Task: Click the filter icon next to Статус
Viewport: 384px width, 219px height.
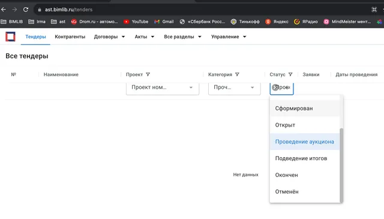Action: pyautogui.click(x=290, y=74)
